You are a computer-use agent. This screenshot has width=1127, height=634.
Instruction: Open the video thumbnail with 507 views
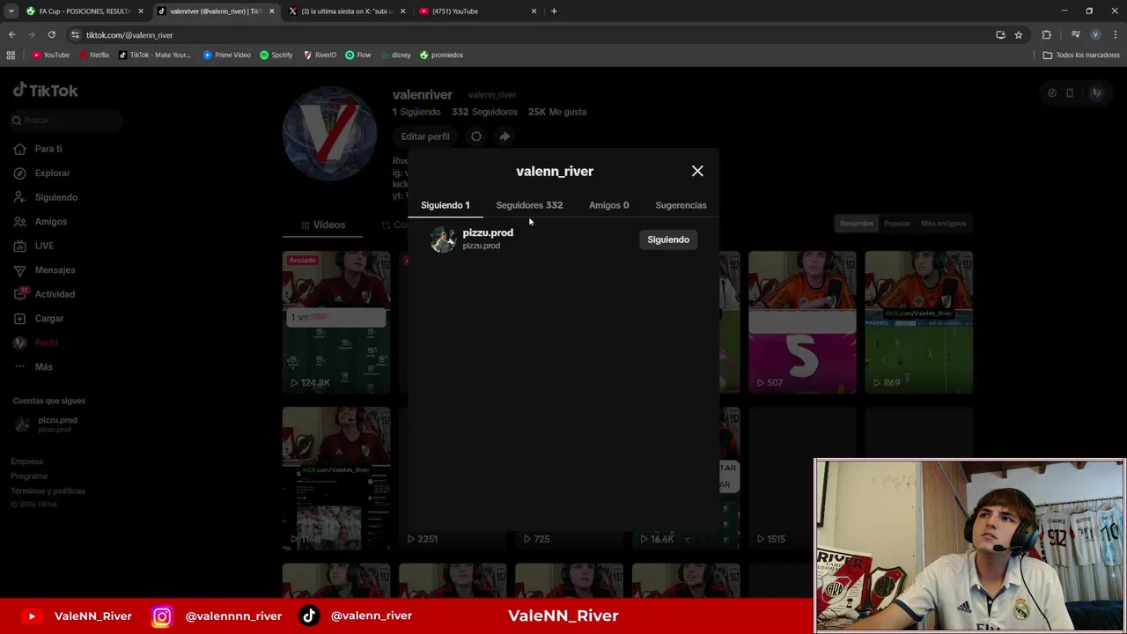click(802, 322)
